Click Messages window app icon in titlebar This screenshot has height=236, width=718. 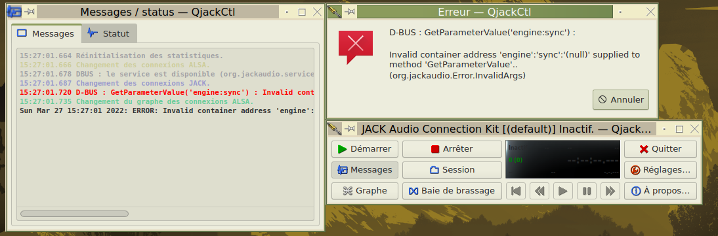click(x=14, y=12)
